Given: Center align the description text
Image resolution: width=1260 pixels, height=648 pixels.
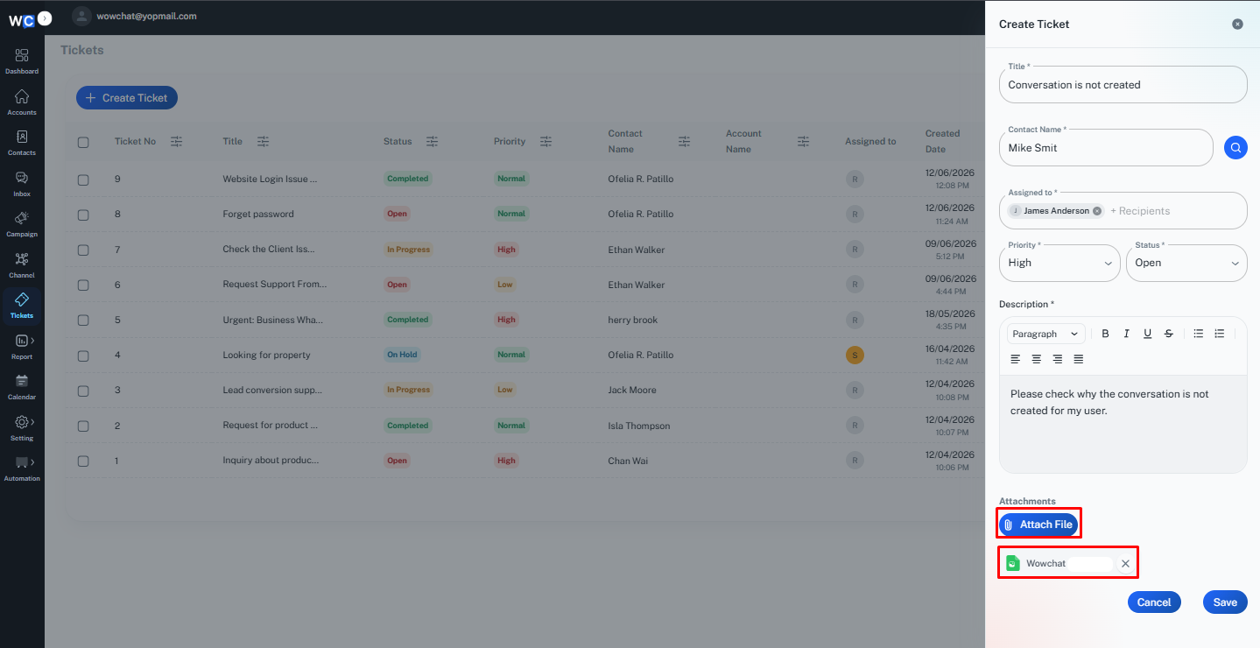Looking at the screenshot, I should [x=1037, y=359].
